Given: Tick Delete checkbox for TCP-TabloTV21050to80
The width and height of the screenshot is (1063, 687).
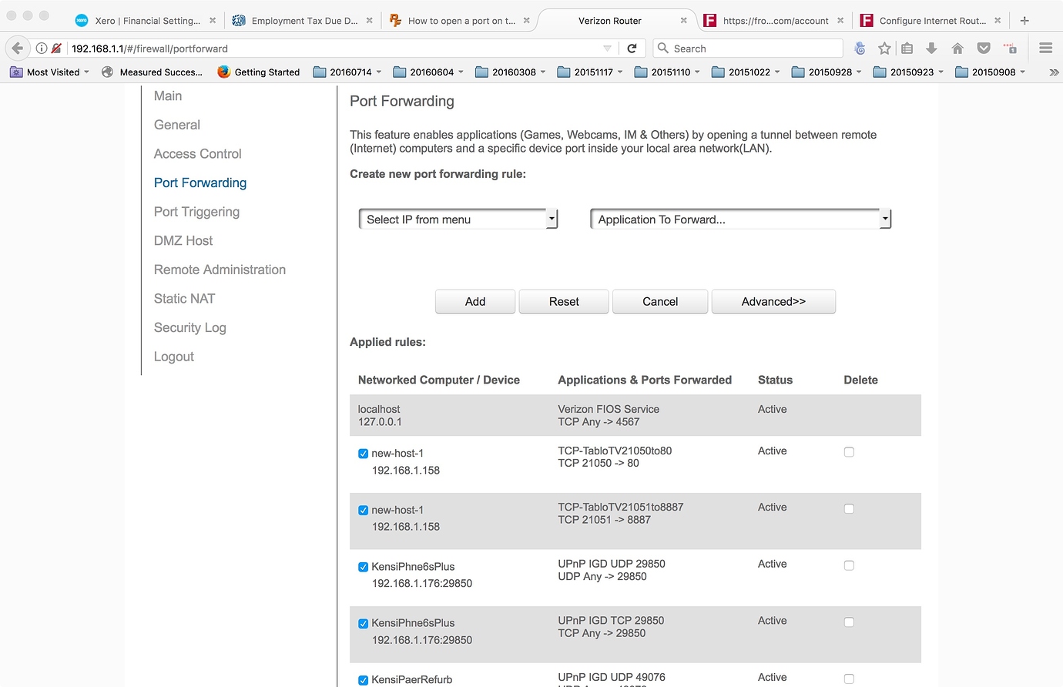Looking at the screenshot, I should [x=849, y=452].
